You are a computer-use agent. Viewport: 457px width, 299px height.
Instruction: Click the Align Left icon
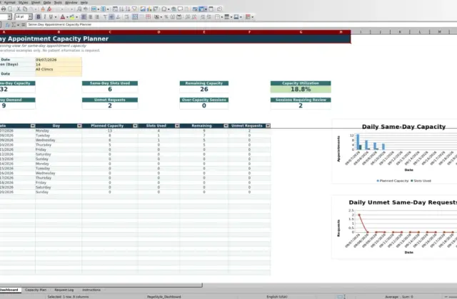[x=84, y=17]
